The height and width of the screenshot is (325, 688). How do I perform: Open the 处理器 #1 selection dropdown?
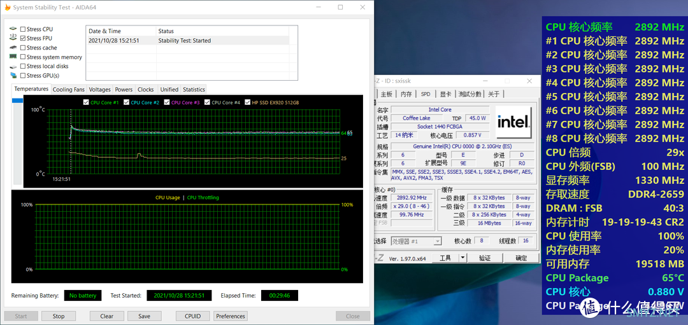click(416, 241)
